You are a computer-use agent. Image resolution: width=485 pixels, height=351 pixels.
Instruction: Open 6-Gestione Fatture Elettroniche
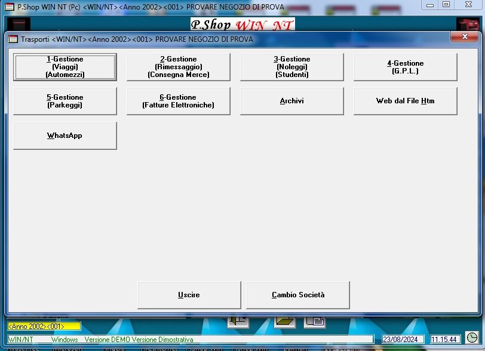[x=178, y=101]
